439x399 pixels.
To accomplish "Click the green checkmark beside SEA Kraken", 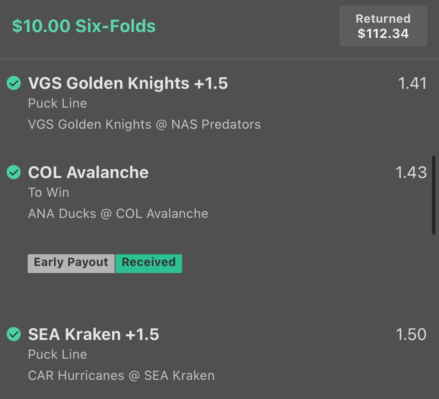I will tap(14, 334).
